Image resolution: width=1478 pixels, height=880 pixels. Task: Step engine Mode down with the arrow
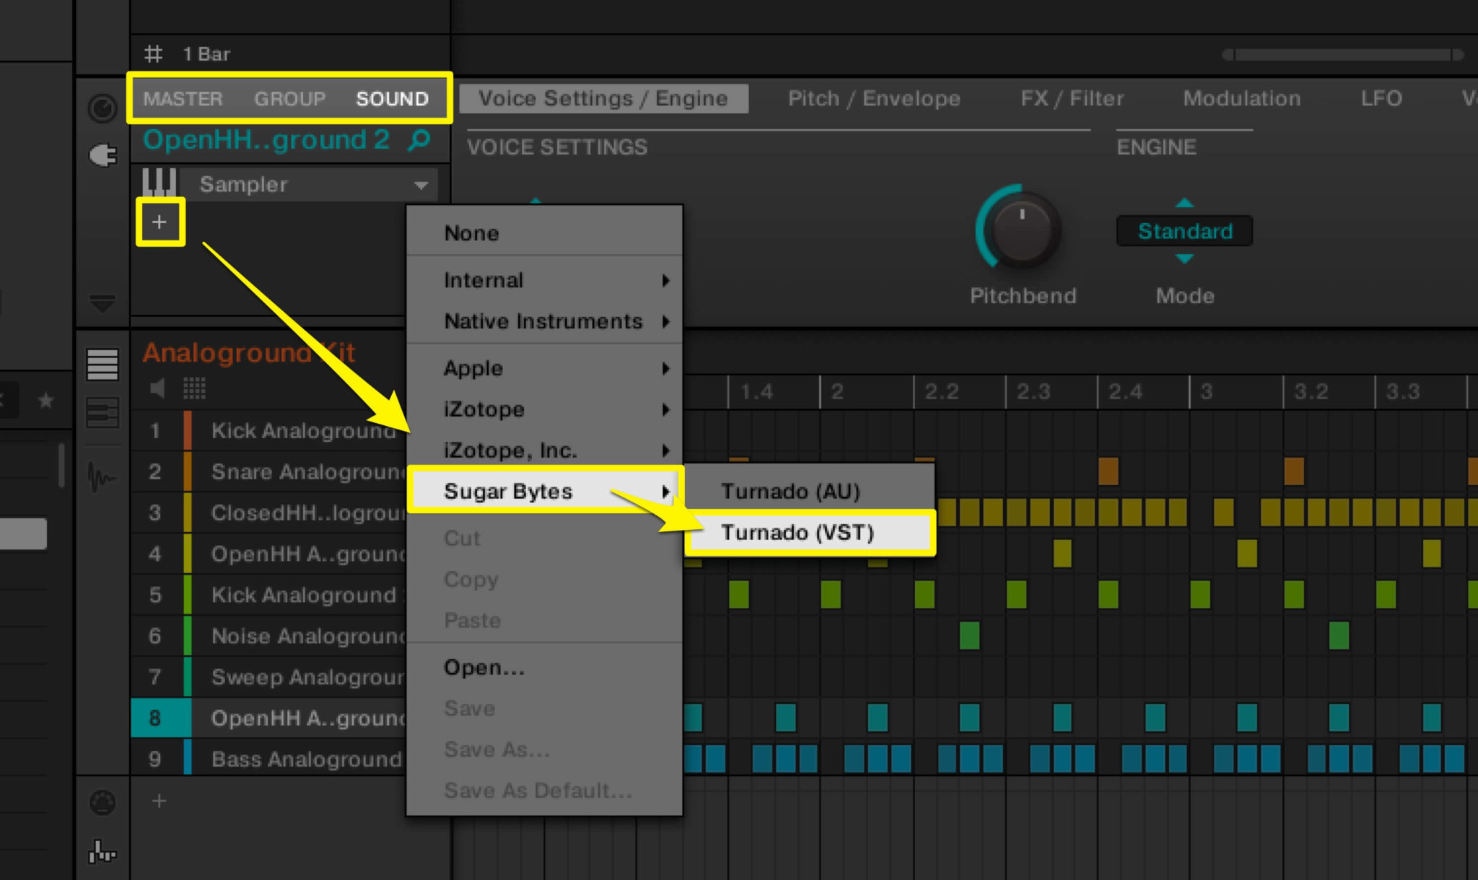pos(1184,258)
